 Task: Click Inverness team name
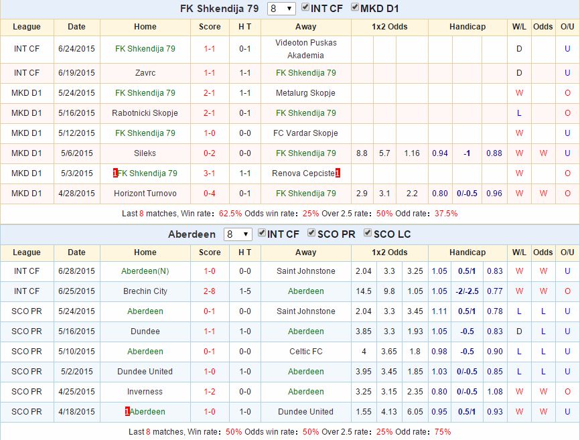pyautogui.click(x=145, y=392)
